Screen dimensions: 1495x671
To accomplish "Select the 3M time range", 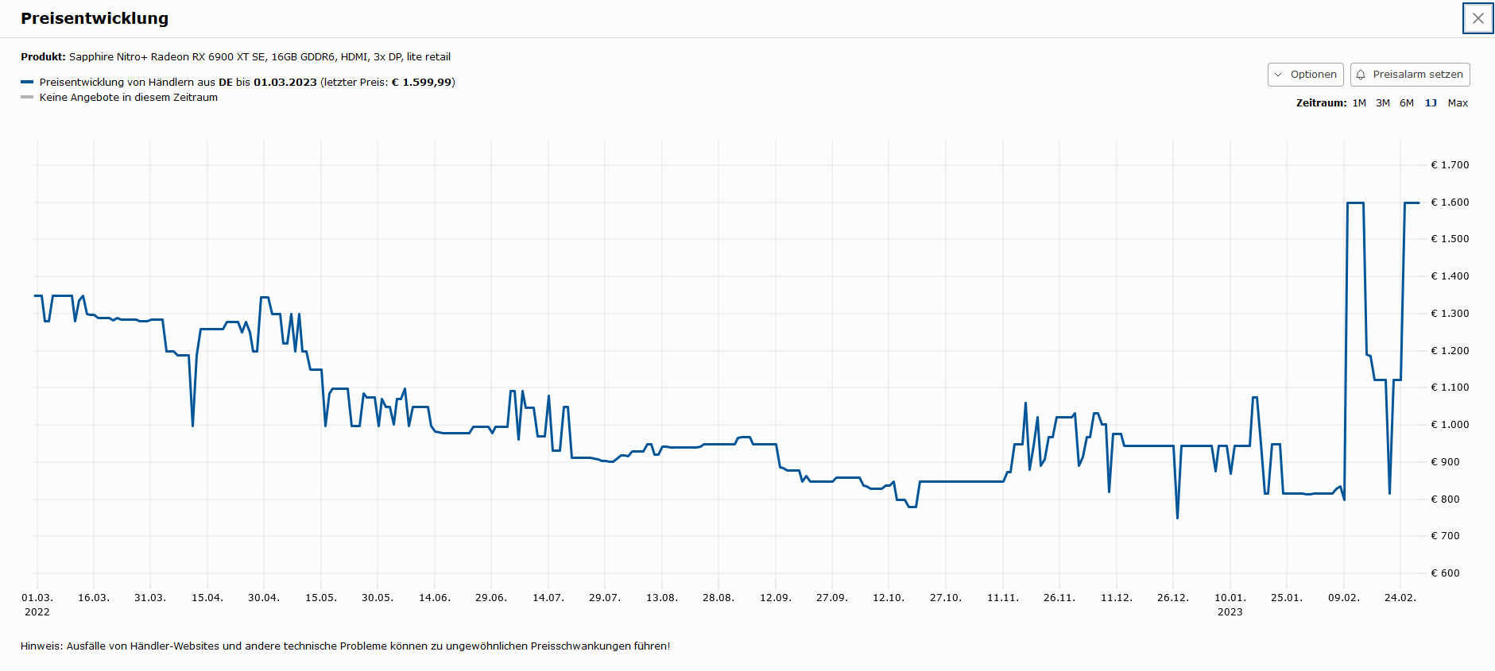I will click(x=1383, y=103).
